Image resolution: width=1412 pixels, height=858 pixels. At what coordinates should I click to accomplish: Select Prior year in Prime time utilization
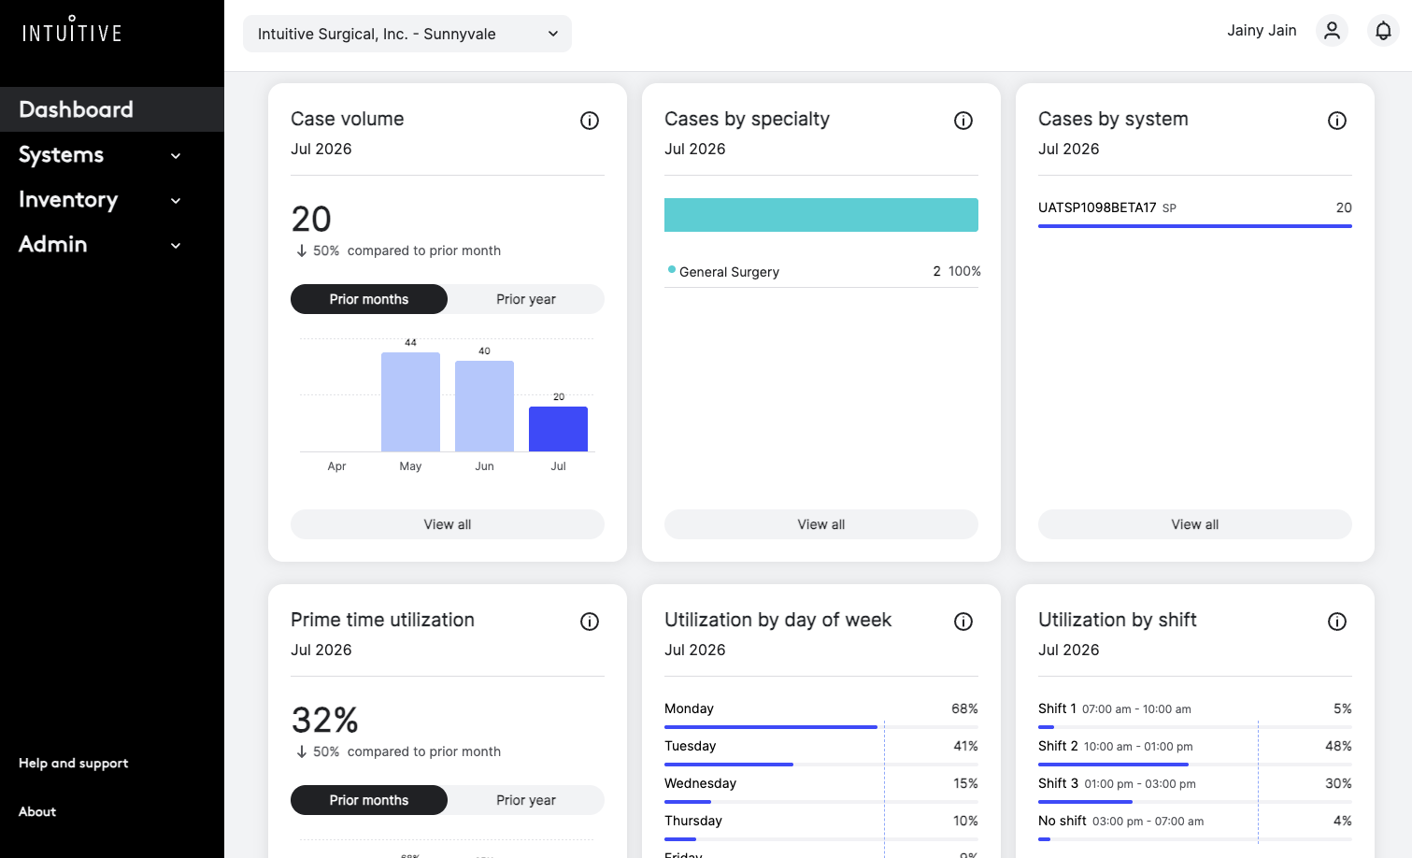click(526, 800)
